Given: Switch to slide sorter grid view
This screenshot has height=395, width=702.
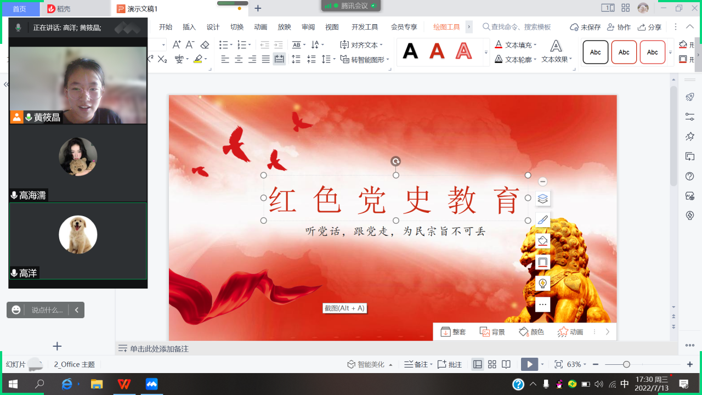Looking at the screenshot, I should pos(492,364).
